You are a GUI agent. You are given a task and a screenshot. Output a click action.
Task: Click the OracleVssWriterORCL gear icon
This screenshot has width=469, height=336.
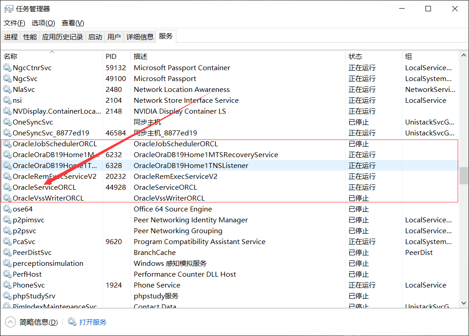[x=7, y=198]
